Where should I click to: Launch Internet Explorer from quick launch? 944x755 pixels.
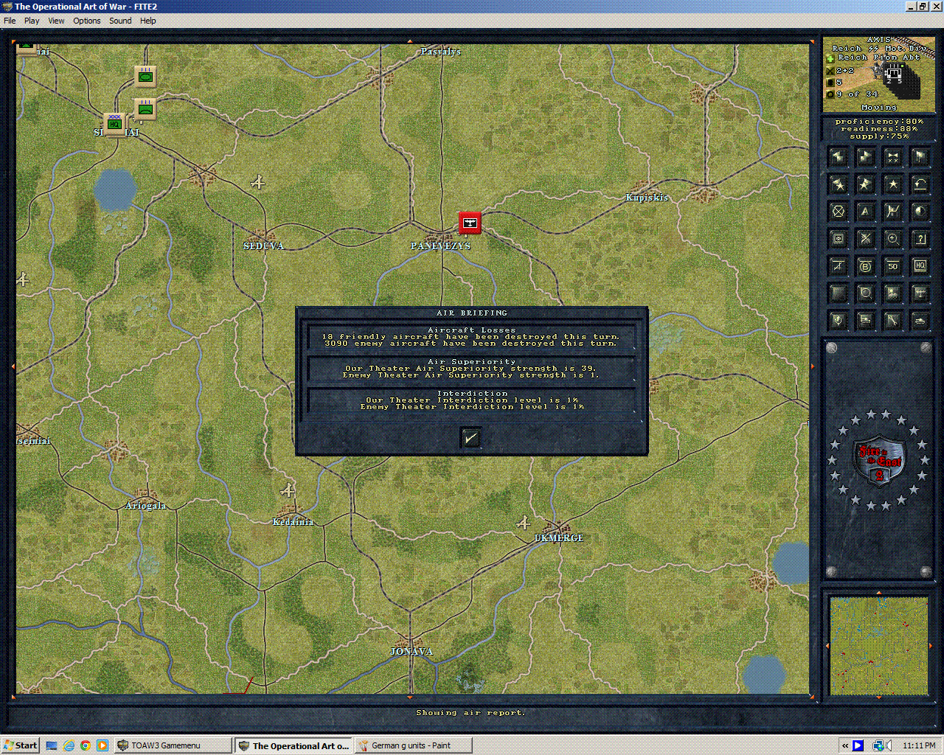[69, 745]
